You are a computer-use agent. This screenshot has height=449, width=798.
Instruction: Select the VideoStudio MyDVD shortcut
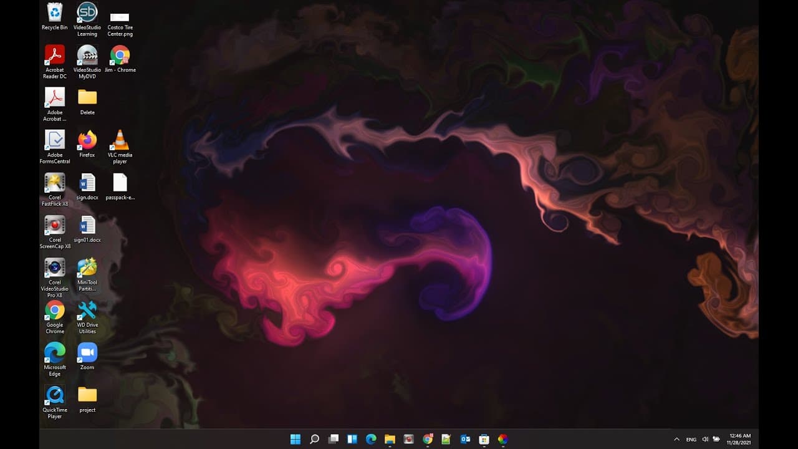click(x=87, y=62)
